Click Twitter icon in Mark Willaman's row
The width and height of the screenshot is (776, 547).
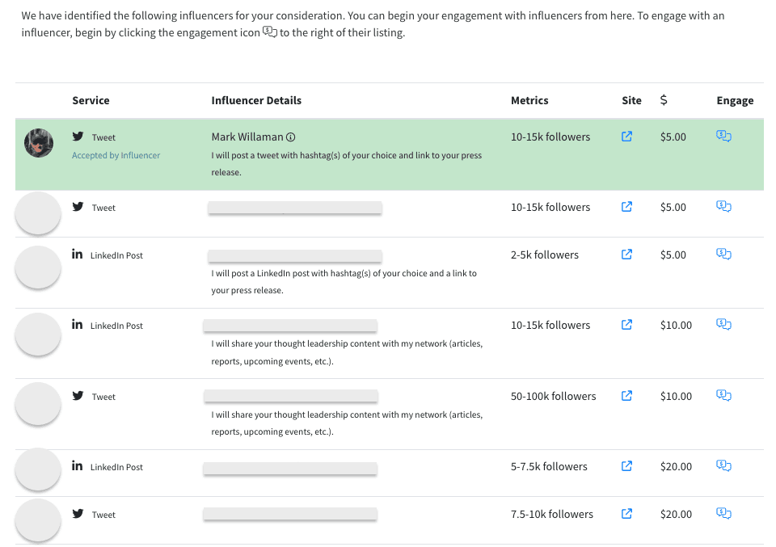click(x=78, y=137)
